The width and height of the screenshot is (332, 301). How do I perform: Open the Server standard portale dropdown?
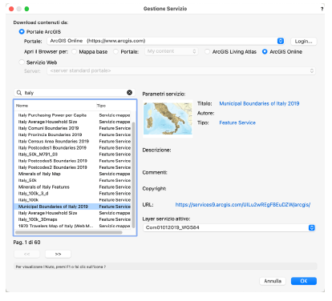pos(181,70)
